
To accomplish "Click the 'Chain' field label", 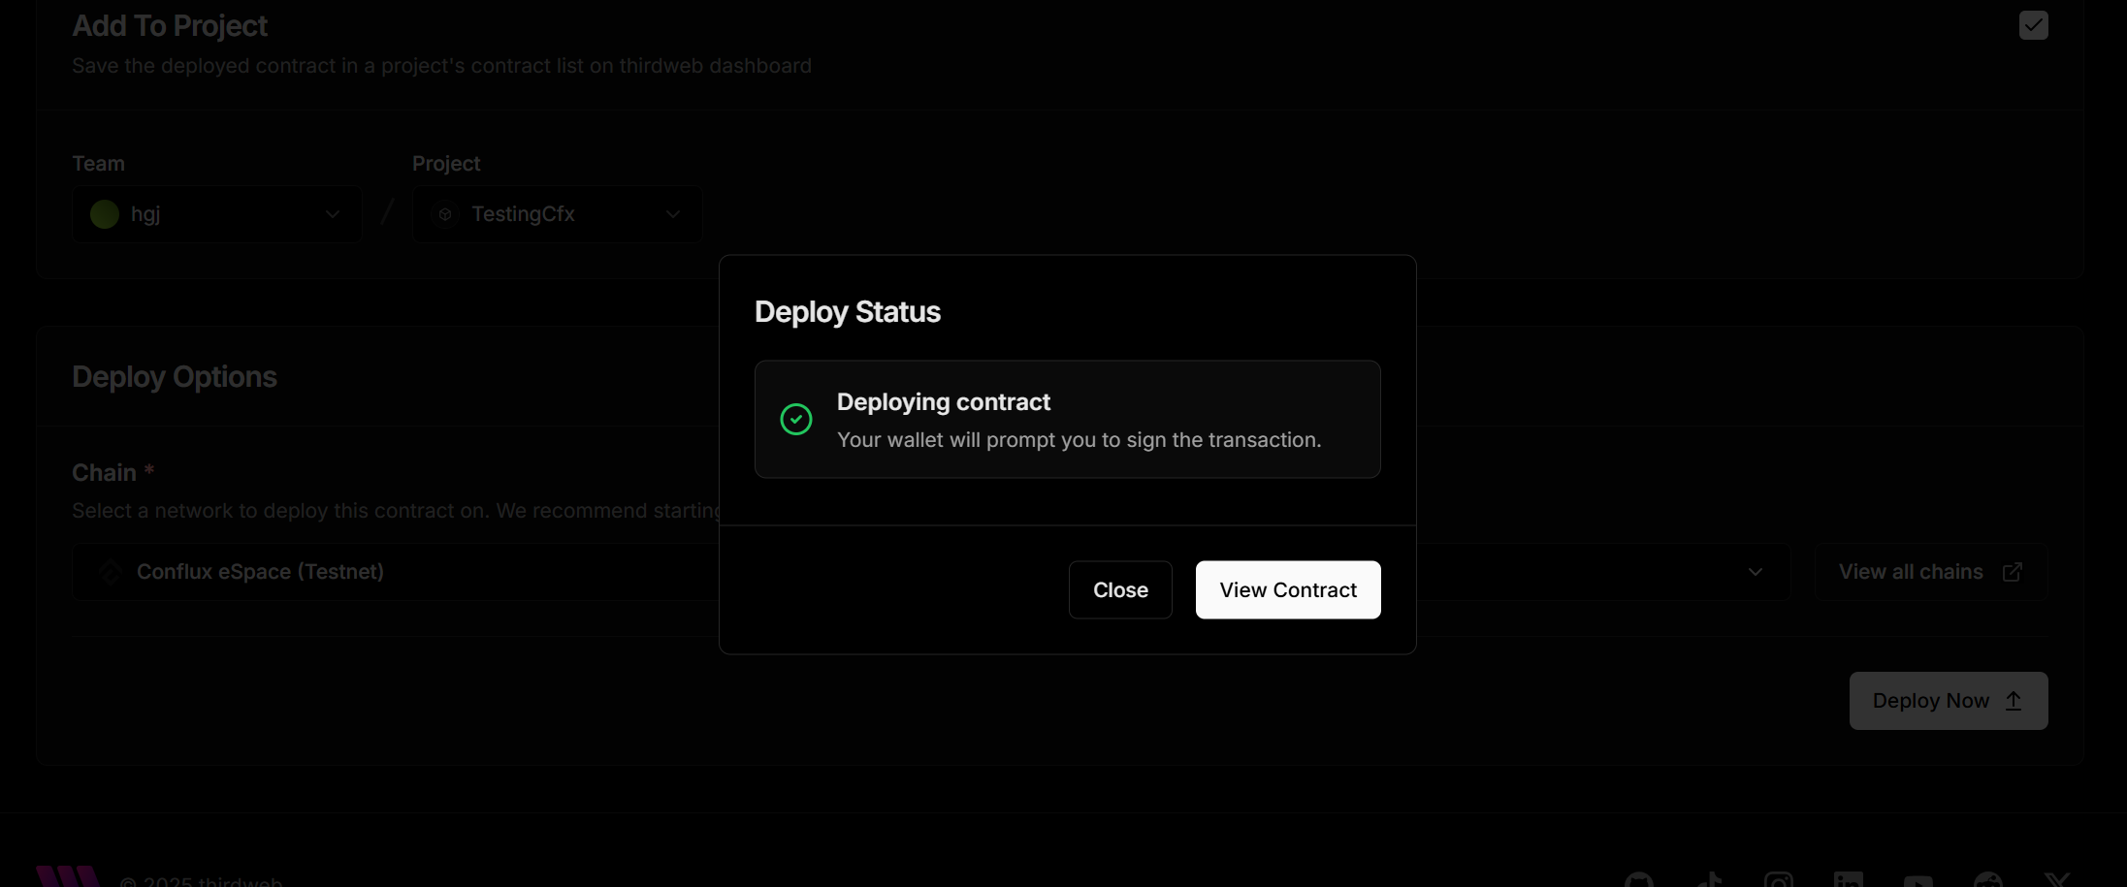I will pos(105,472).
